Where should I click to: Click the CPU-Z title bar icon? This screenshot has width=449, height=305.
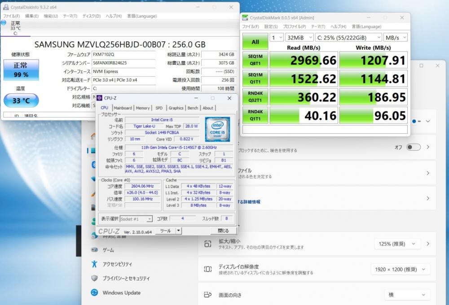[x=99, y=98]
